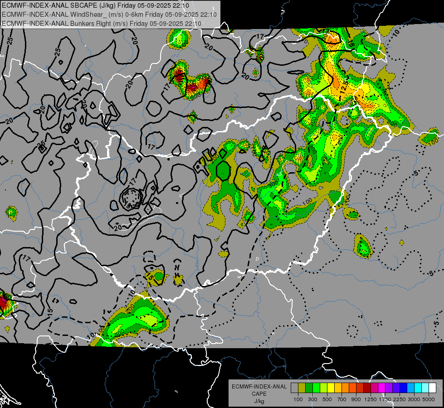Click the 1250 tick label in the legend
The image size is (444, 408).
tap(371, 399)
